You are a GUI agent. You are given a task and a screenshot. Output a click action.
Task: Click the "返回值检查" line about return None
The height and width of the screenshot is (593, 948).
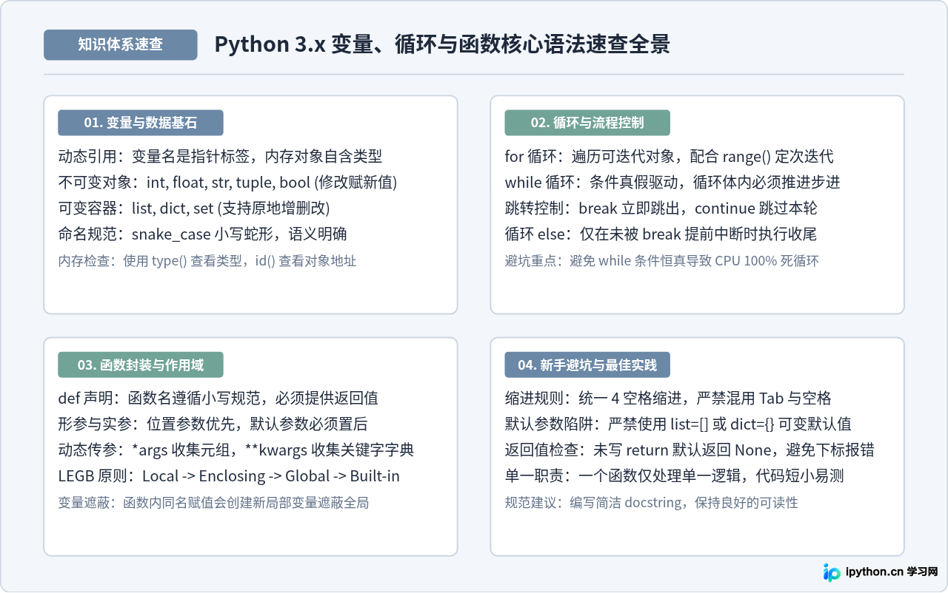690,450
